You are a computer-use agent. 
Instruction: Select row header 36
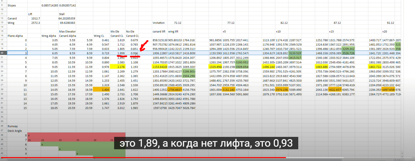(3, 126)
